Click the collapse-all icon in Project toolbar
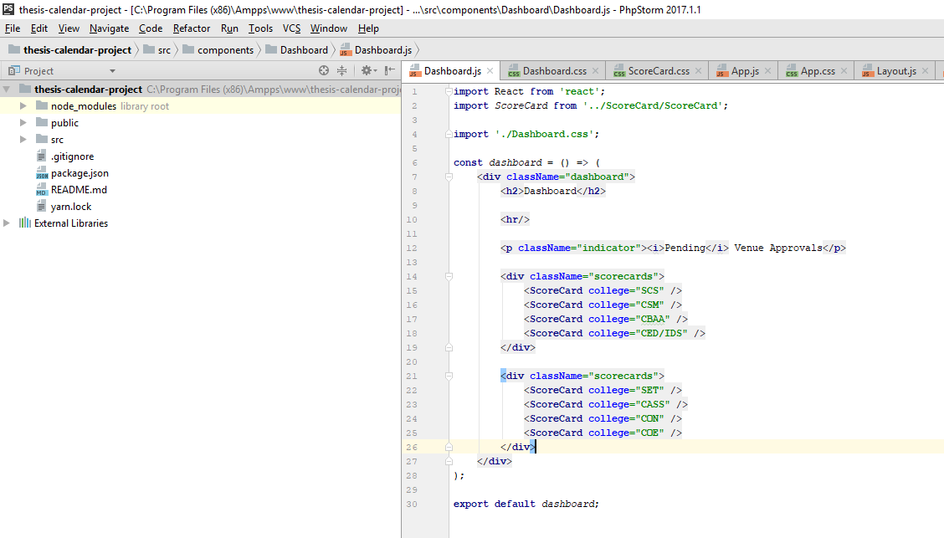Screen dimensions: 944x538 coord(342,71)
